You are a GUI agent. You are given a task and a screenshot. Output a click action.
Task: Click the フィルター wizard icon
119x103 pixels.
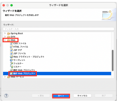(x=11, y=63)
